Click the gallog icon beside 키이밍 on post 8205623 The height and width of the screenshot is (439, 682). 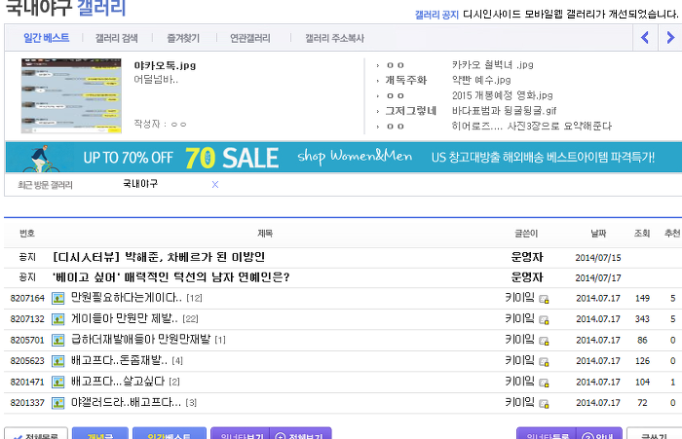544,362
